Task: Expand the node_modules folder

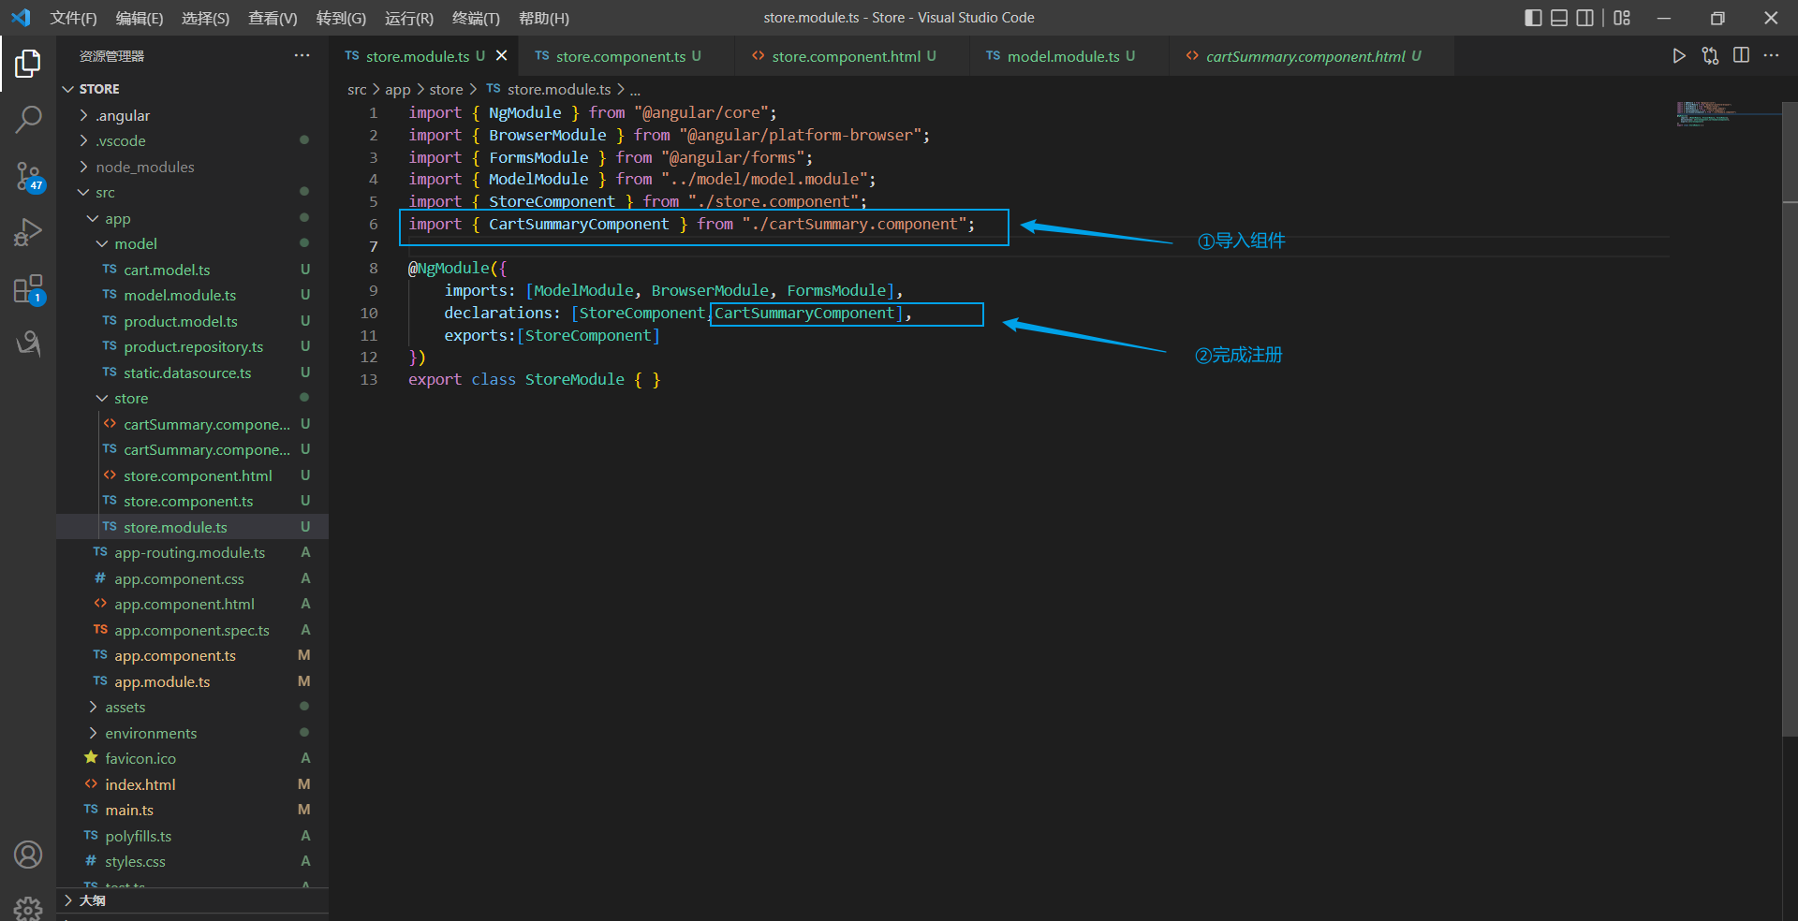Action: coord(144,167)
